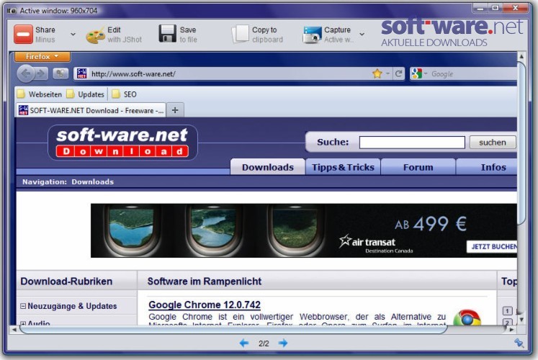The width and height of the screenshot is (538, 360).
Task: Click the site favicon in address bar
Action: 81,73
